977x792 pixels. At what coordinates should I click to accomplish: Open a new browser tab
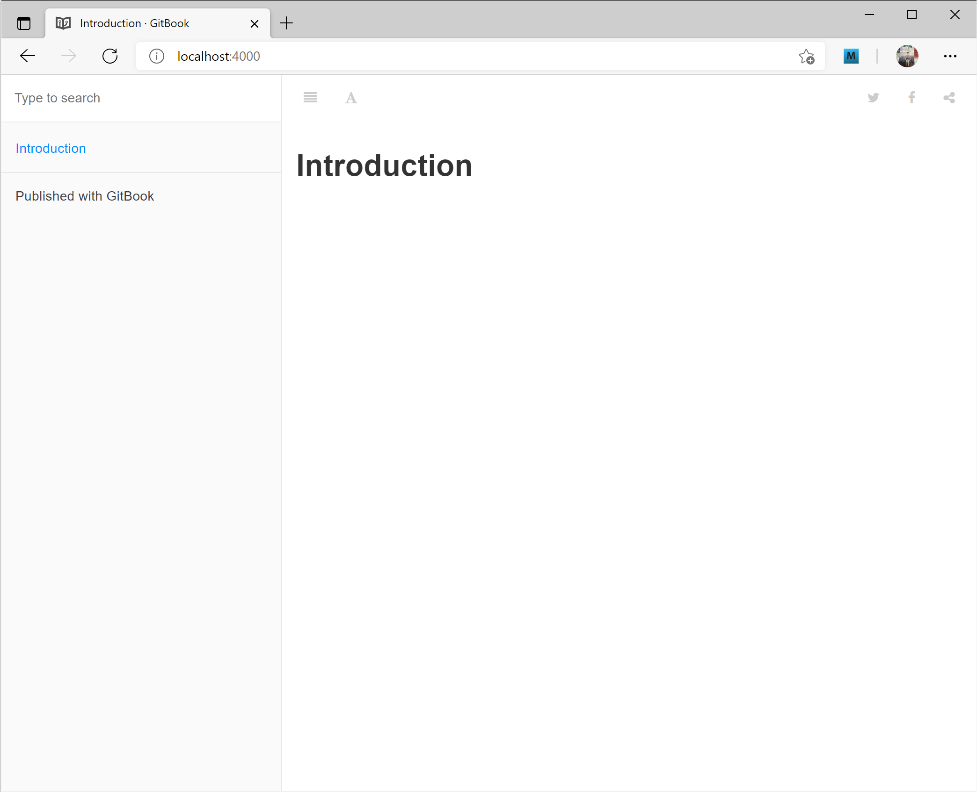(x=286, y=23)
